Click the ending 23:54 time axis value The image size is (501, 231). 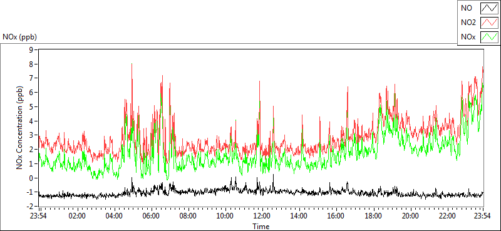point(483,216)
